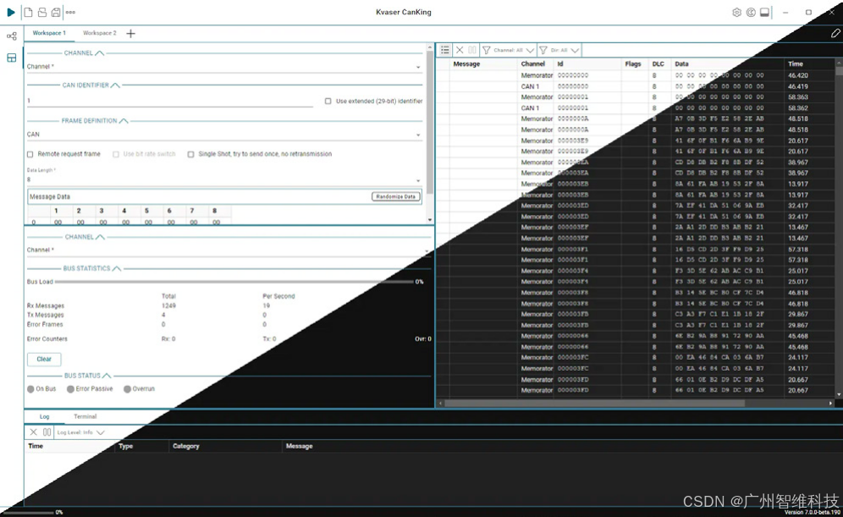The image size is (843, 517).
Task: Change Log Level: Info dropdown
Action: [x=80, y=432]
